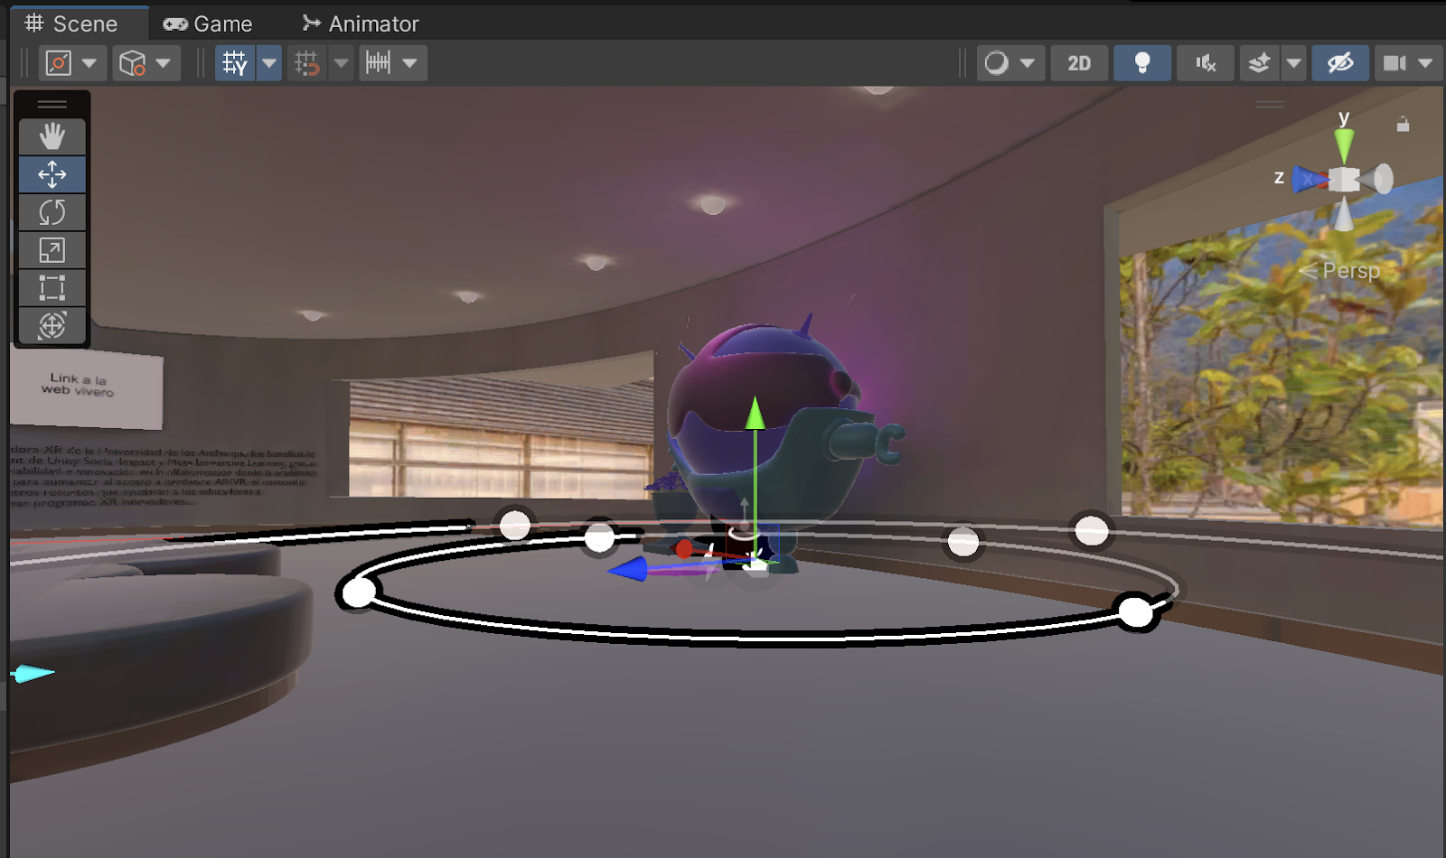Switch to the Game tab
The height and width of the screenshot is (858, 1446).
click(x=208, y=23)
